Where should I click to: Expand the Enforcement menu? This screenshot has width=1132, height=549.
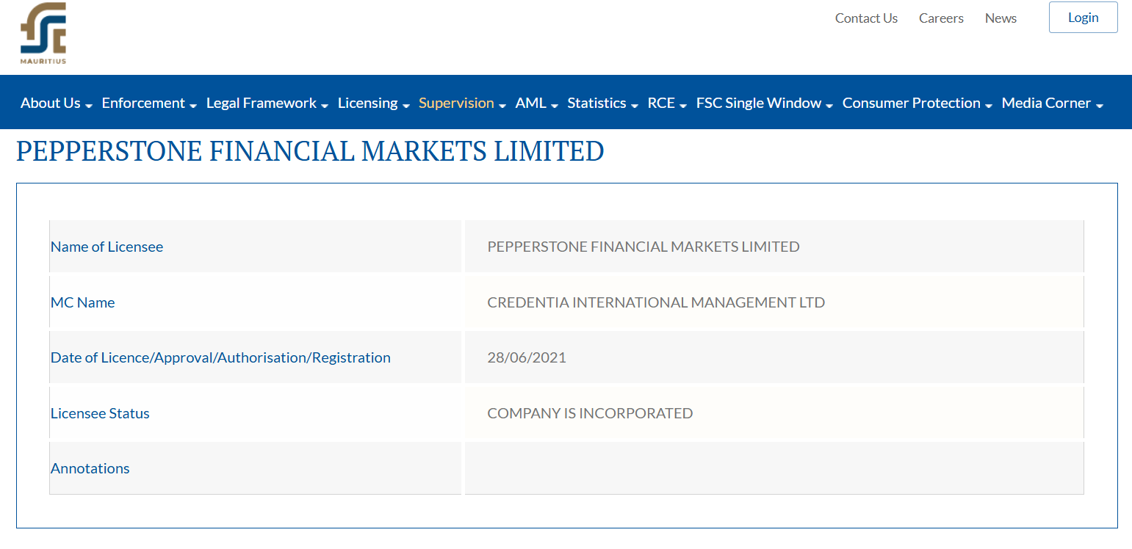(149, 103)
